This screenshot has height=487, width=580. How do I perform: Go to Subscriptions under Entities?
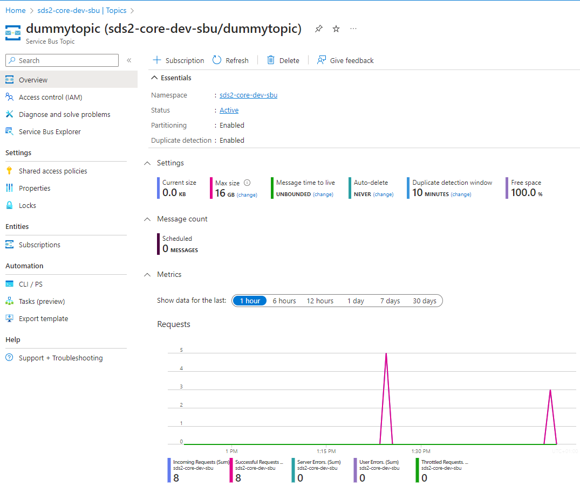[39, 245]
